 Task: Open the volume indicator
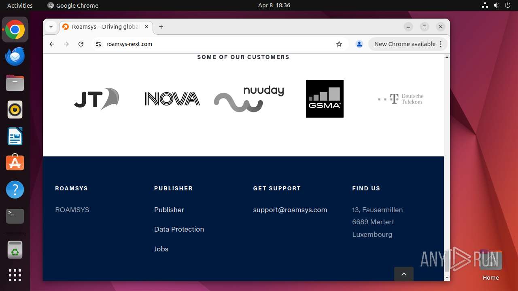point(496,5)
